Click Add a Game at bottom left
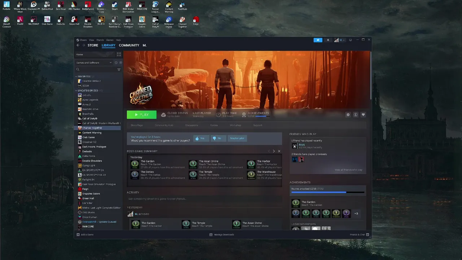462x260 pixels. pos(85,235)
